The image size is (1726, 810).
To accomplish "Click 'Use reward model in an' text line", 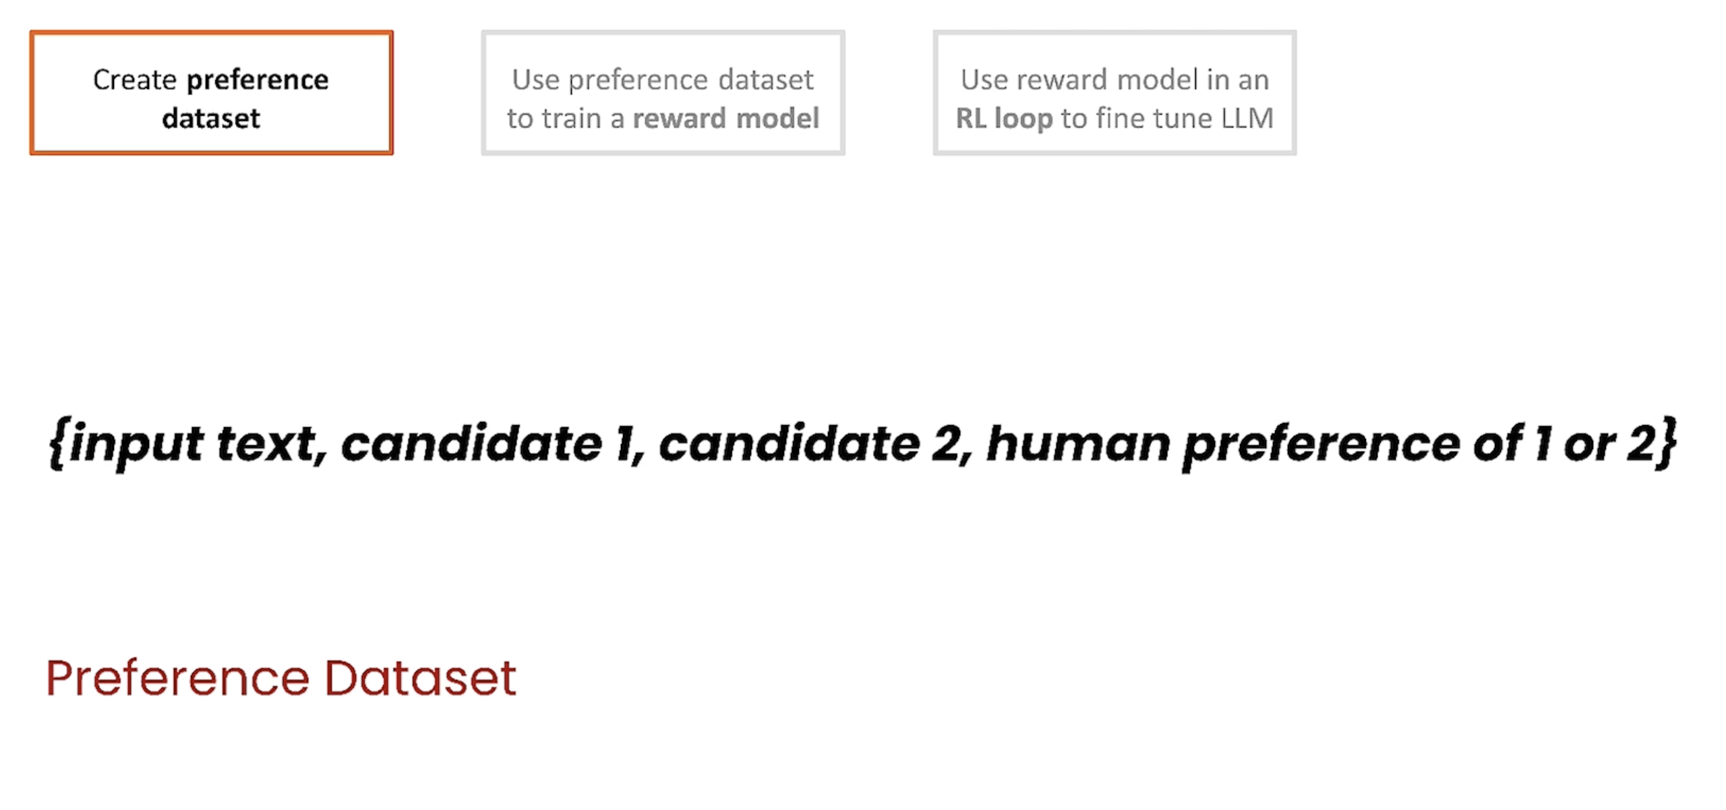I will pos(1114,80).
